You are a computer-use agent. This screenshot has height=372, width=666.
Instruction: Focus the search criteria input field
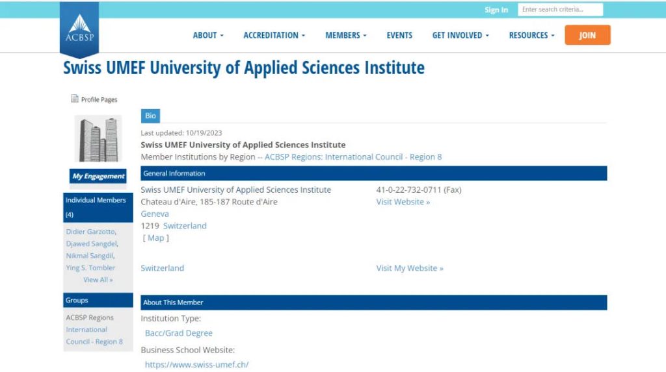coord(560,10)
